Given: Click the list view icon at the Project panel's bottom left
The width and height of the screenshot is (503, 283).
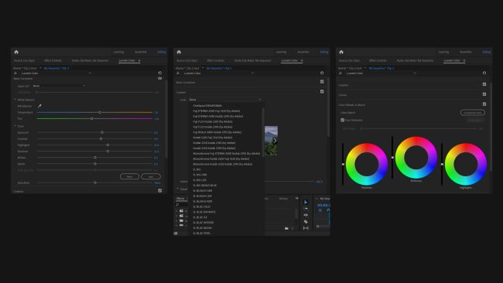Looking at the screenshot, I should 176,234.
